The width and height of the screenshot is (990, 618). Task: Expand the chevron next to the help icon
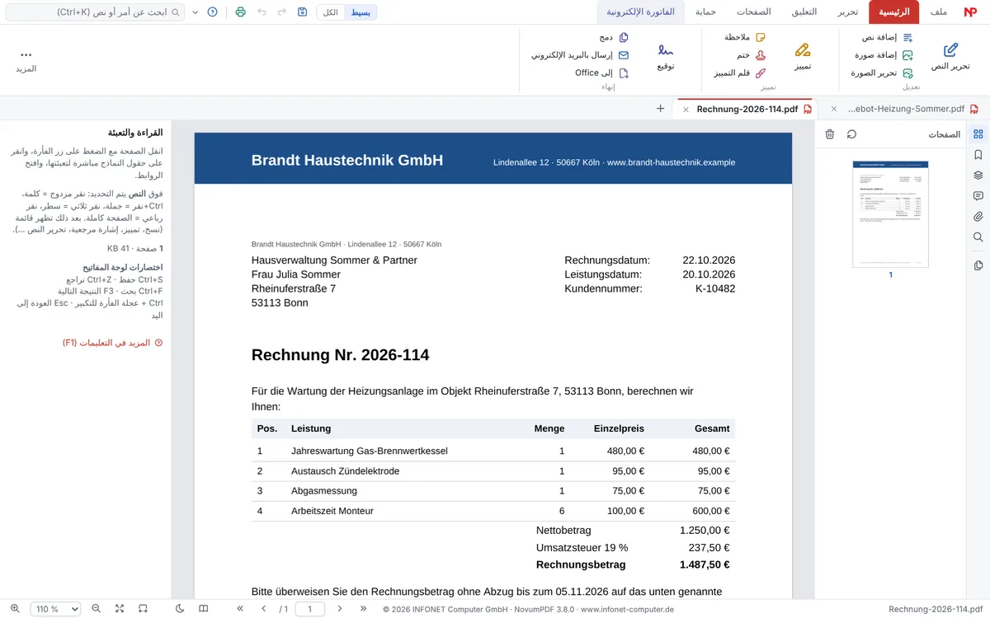(x=196, y=12)
